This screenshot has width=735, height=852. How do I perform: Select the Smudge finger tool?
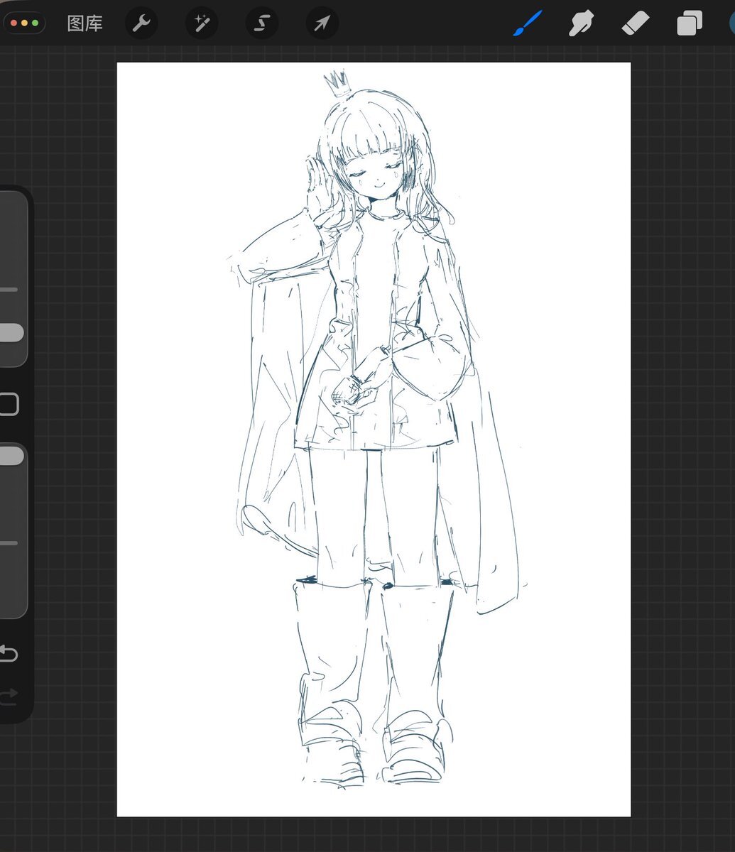coord(581,23)
